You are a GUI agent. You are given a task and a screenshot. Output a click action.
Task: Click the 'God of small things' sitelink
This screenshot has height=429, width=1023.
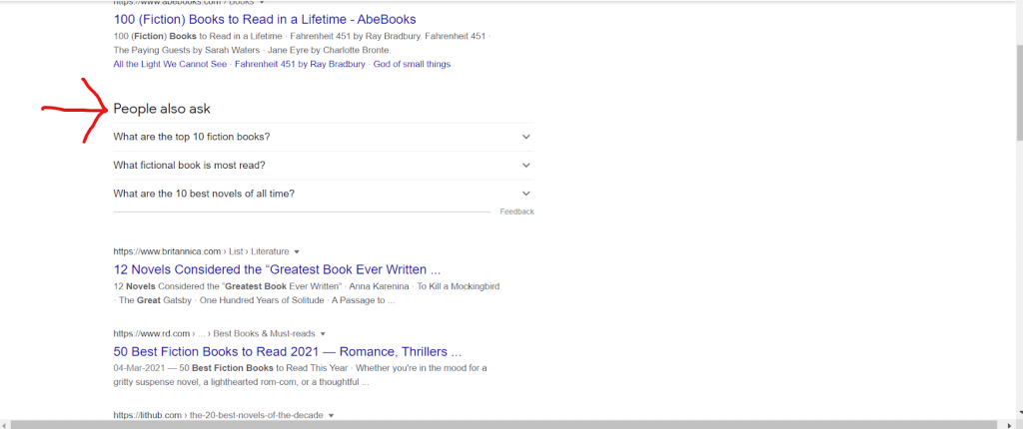412,64
